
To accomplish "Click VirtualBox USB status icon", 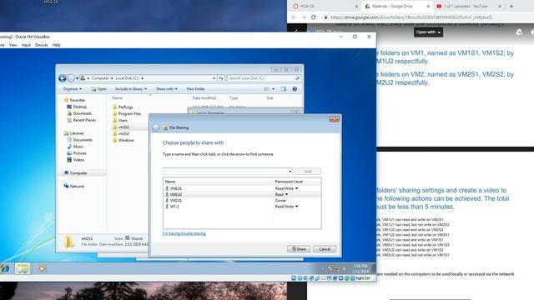I will (x=317, y=278).
